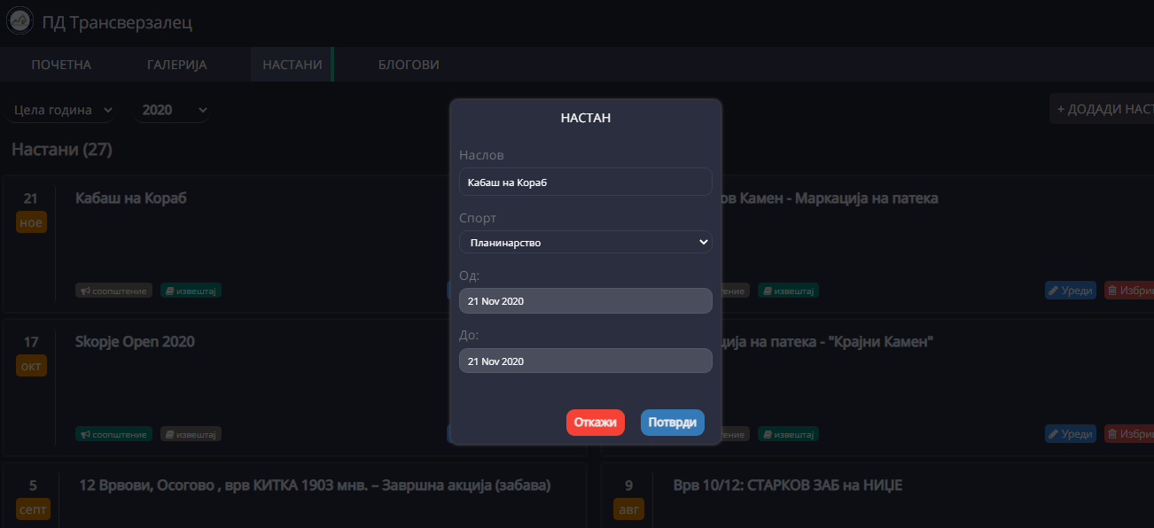Click Уреди for Маркација на патека event
This screenshot has height=528, width=1154.
(1071, 291)
